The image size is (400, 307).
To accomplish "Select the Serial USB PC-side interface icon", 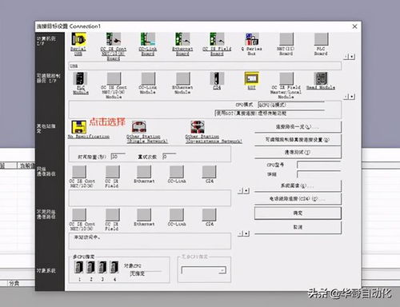I will click(x=78, y=39).
